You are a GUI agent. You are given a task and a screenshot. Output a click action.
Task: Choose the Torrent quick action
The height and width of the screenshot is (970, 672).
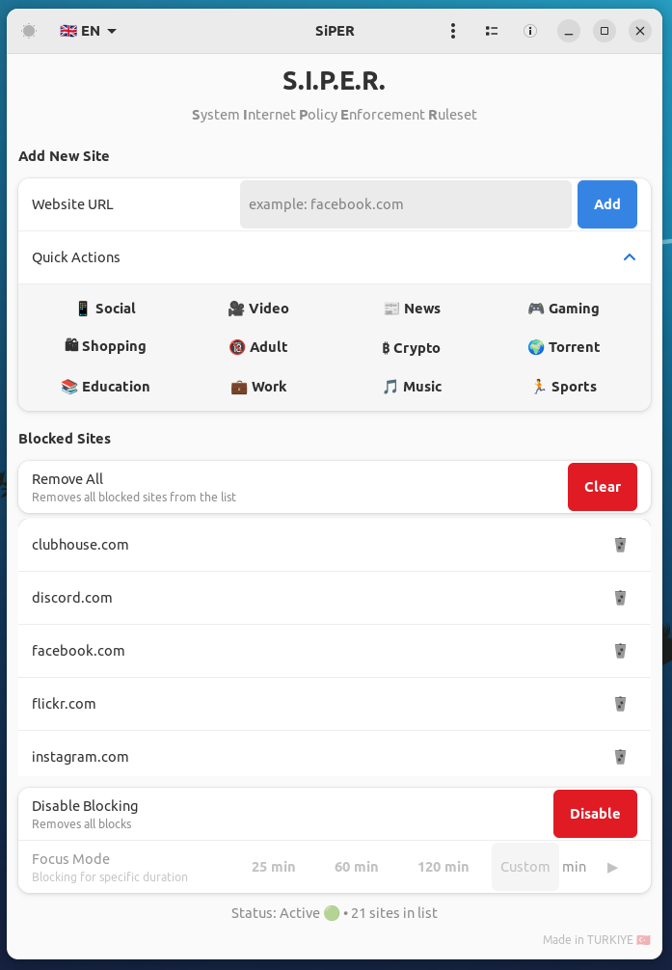coord(564,347)
